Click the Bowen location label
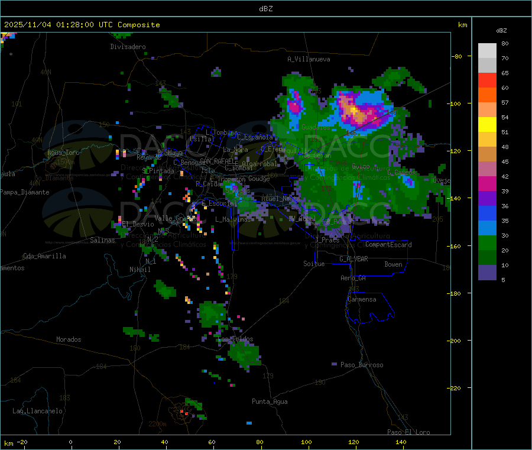Viewport: 532px width, 450px height. (393, 264)
